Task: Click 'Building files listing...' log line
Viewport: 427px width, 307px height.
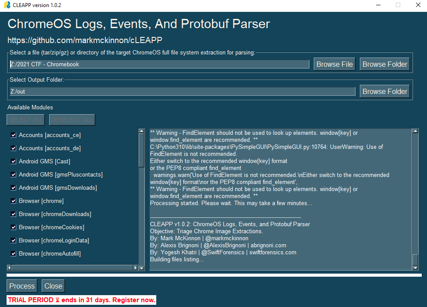Action: tap(177, 259)
